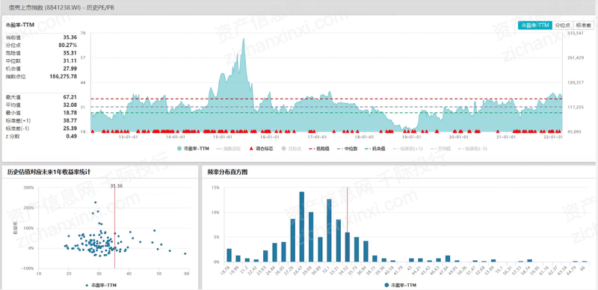Switch to the 市盈率-TTM tab
Viewport: 598px width, 290px height.
535,25
